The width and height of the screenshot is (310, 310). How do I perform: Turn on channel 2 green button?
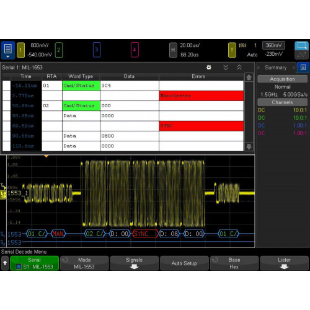click(x=59, y=50)
